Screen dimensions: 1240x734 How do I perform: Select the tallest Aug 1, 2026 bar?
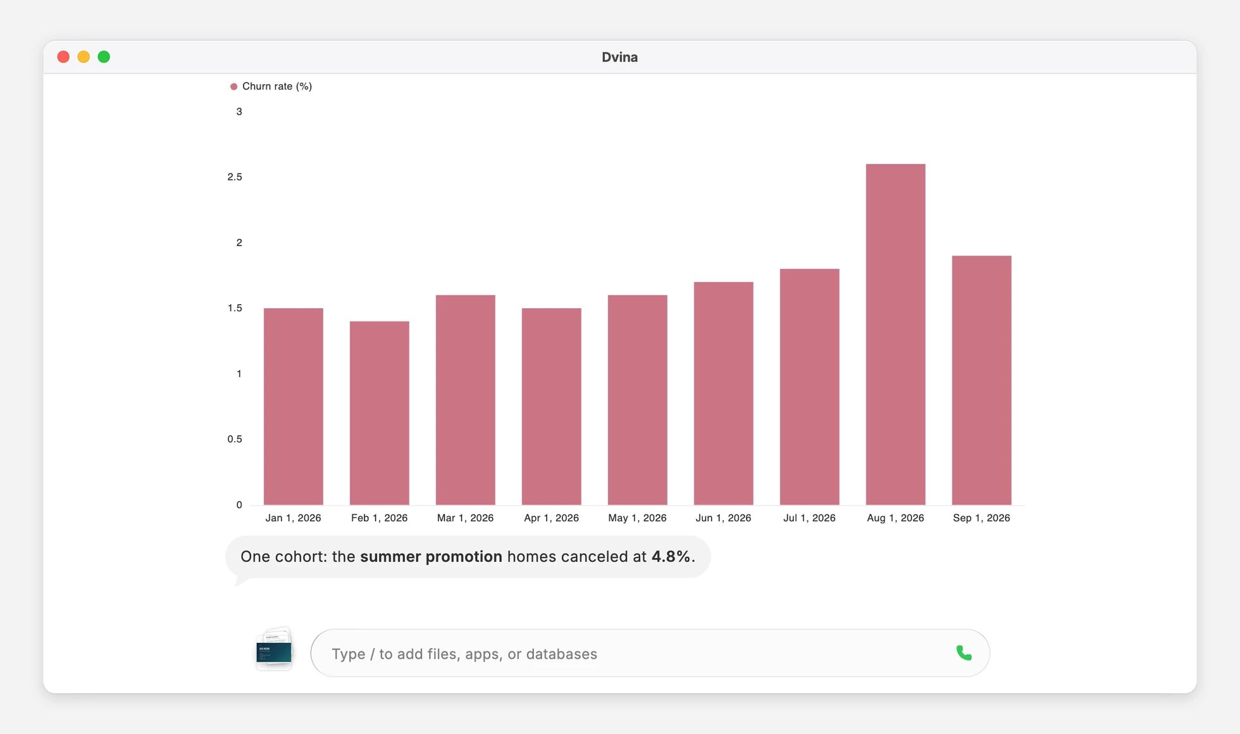click(896, 335)
